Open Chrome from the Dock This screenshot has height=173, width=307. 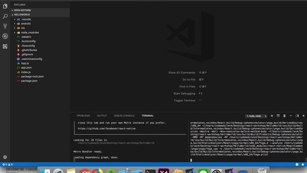coord(84,171)
